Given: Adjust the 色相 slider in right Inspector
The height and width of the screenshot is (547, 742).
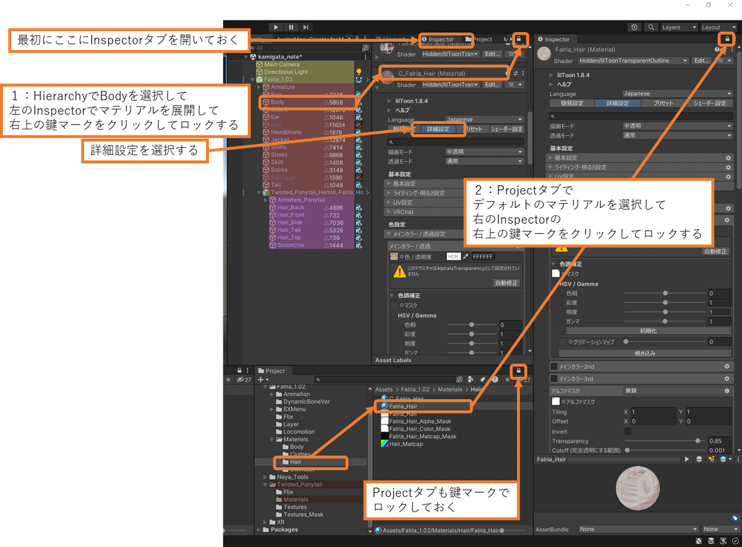Looking at the screenshot, I should pyautogui.click(x=665, y=293).
